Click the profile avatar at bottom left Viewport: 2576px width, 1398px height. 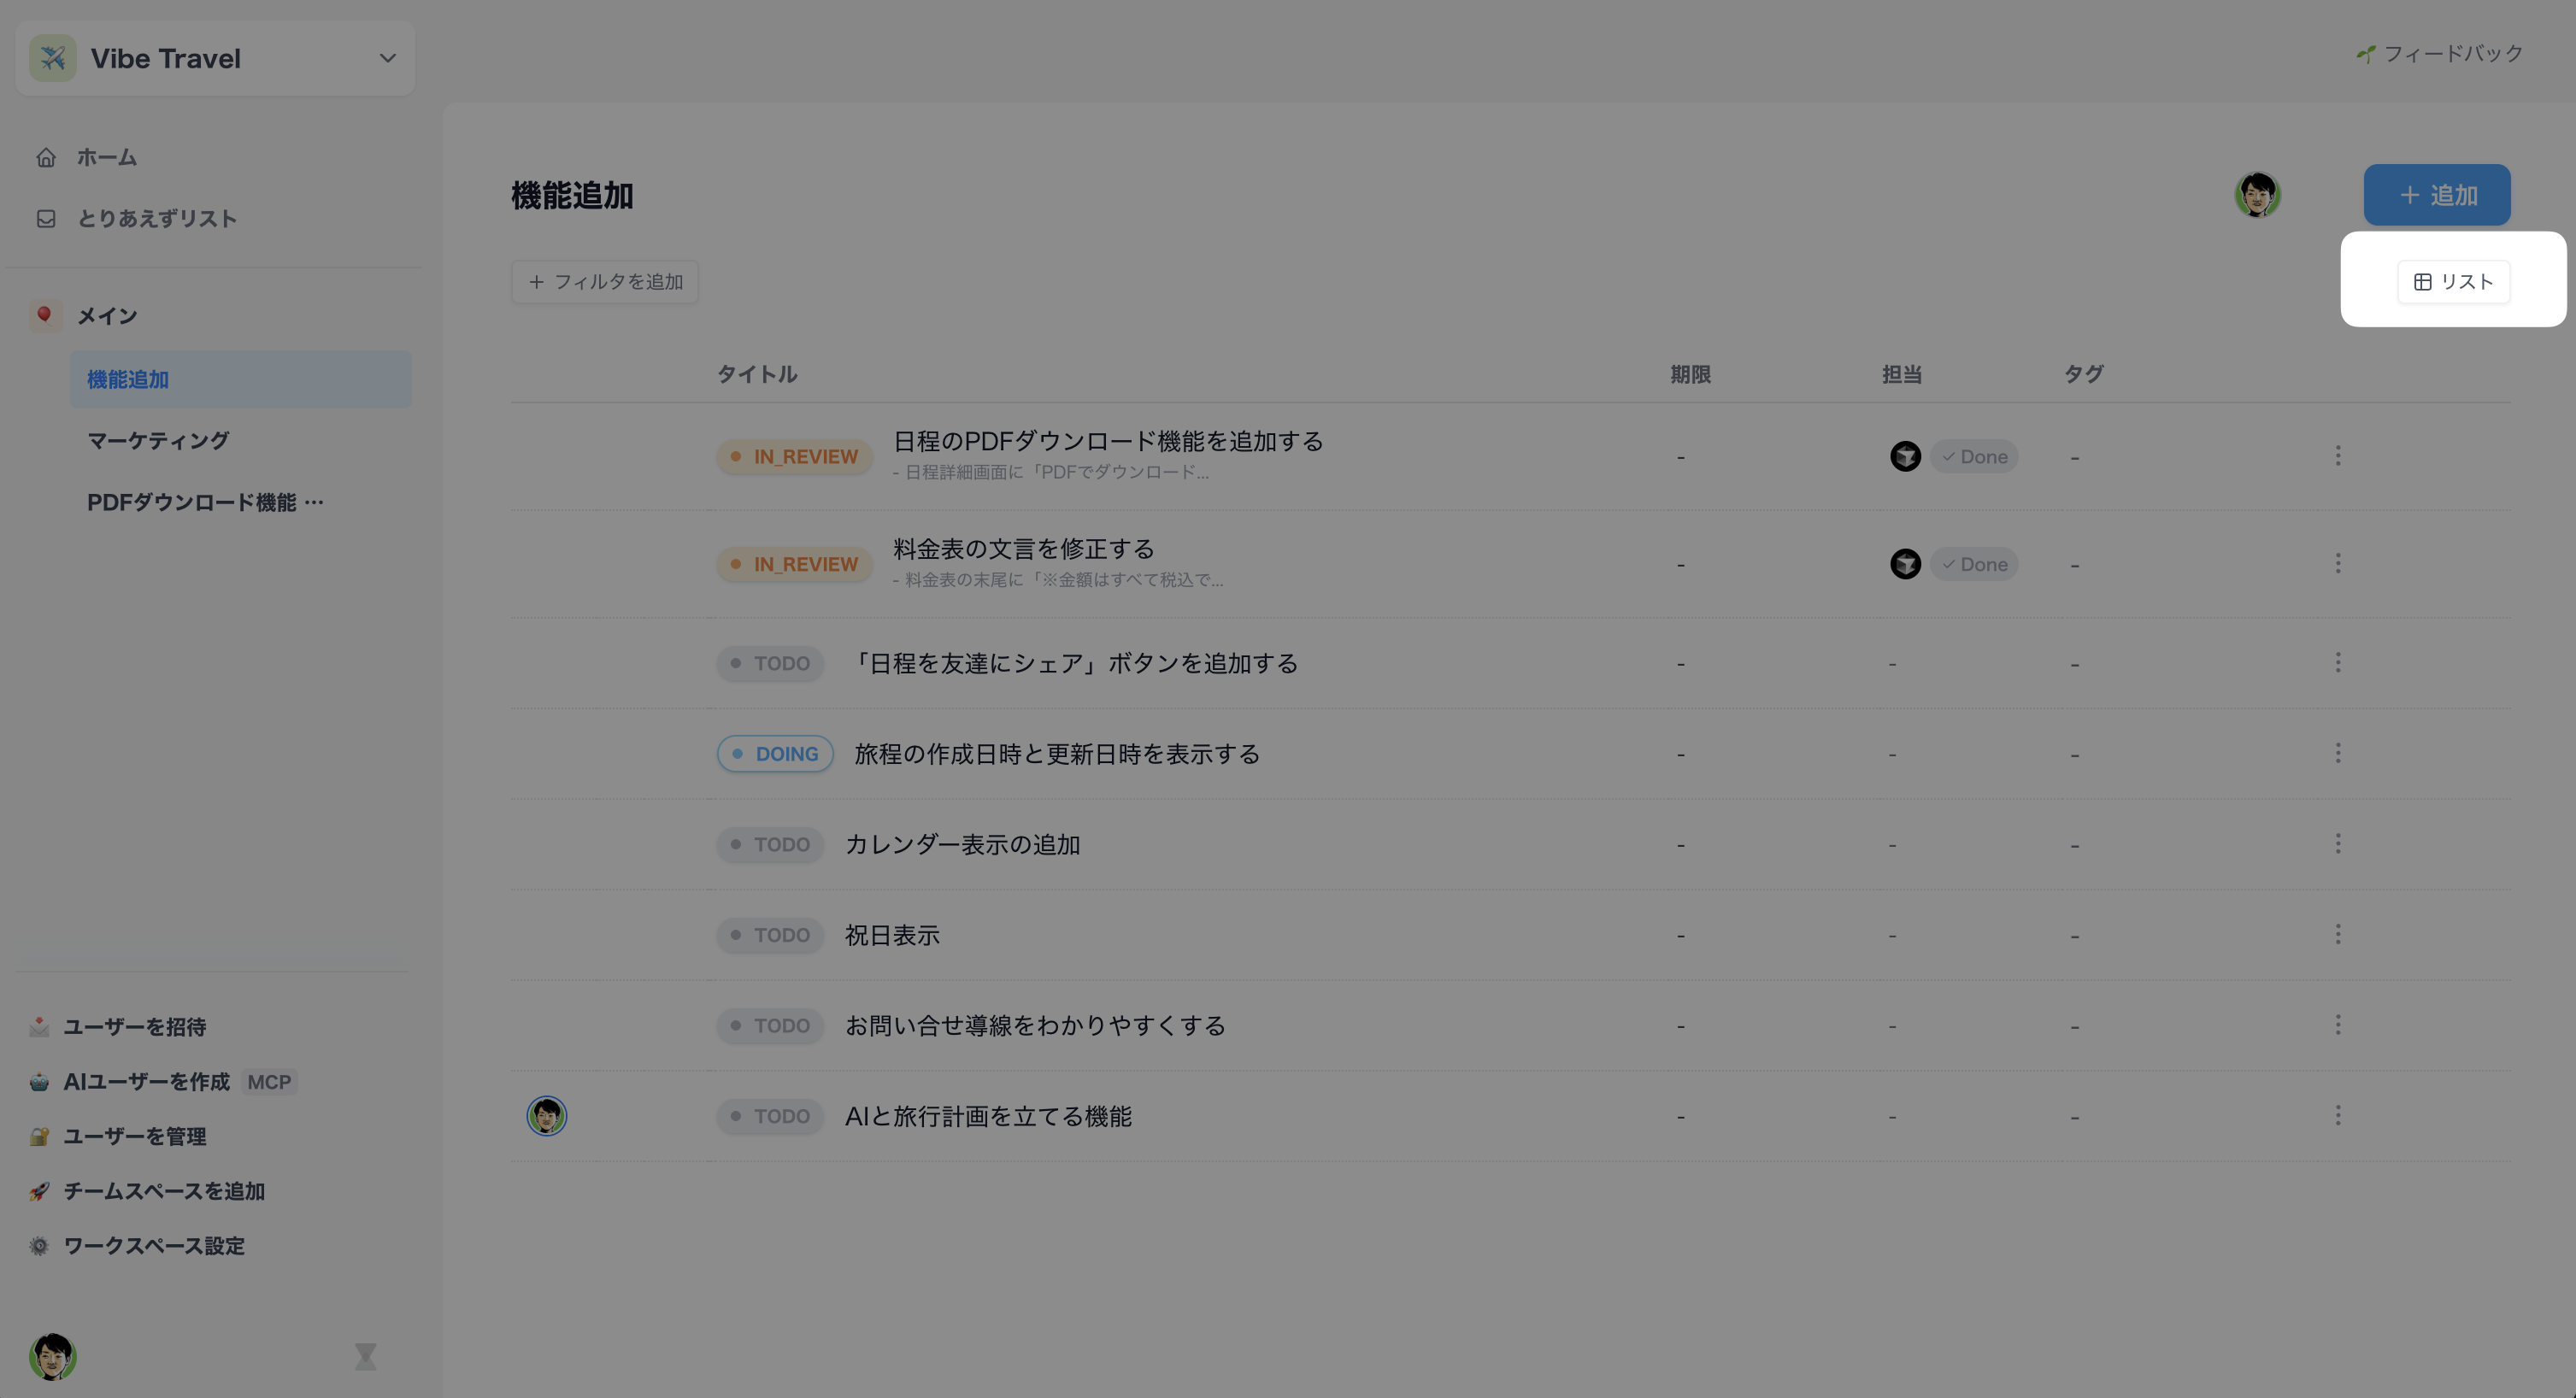(x=54, y=1357)
